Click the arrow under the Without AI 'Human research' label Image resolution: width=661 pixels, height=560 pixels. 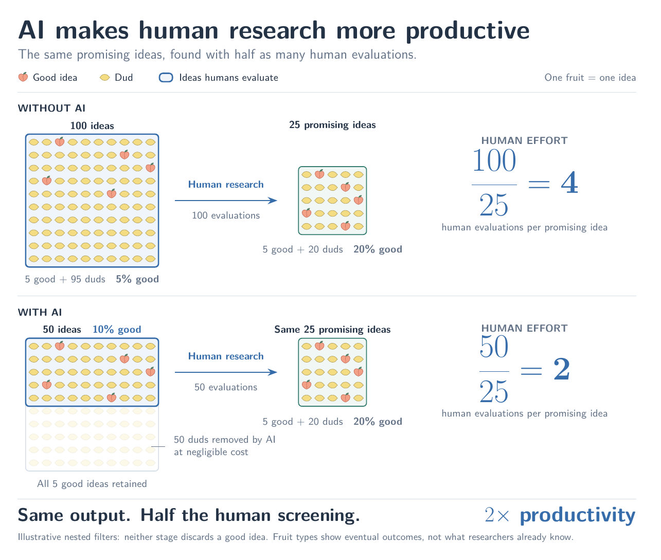coord(226,201)
